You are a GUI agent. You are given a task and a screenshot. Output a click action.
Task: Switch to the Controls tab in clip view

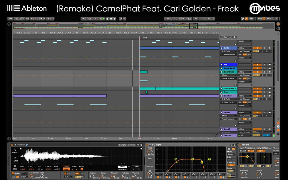point(131,145)
